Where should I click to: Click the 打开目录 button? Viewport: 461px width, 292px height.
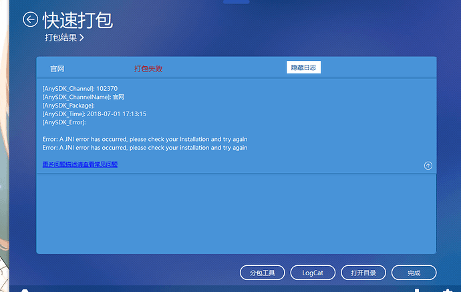pos(363,273)
